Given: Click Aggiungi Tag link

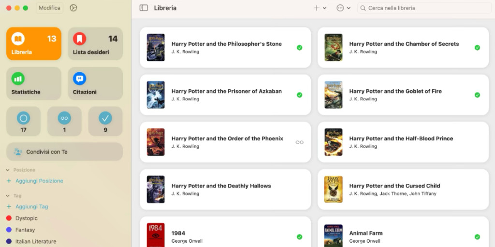Looking at the screenshot, I should [32, 206].
